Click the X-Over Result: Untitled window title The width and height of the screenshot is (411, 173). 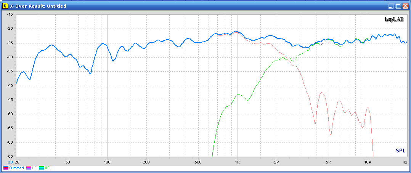[38, 6]
